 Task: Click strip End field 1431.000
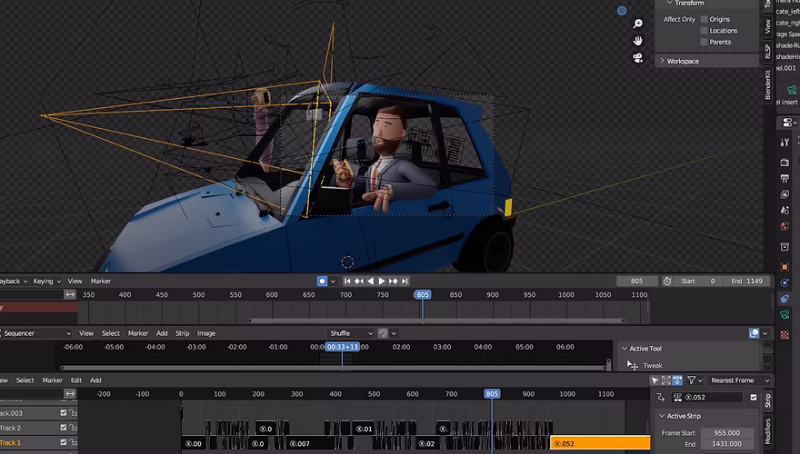pyautogui.click(x=726, y=444)
